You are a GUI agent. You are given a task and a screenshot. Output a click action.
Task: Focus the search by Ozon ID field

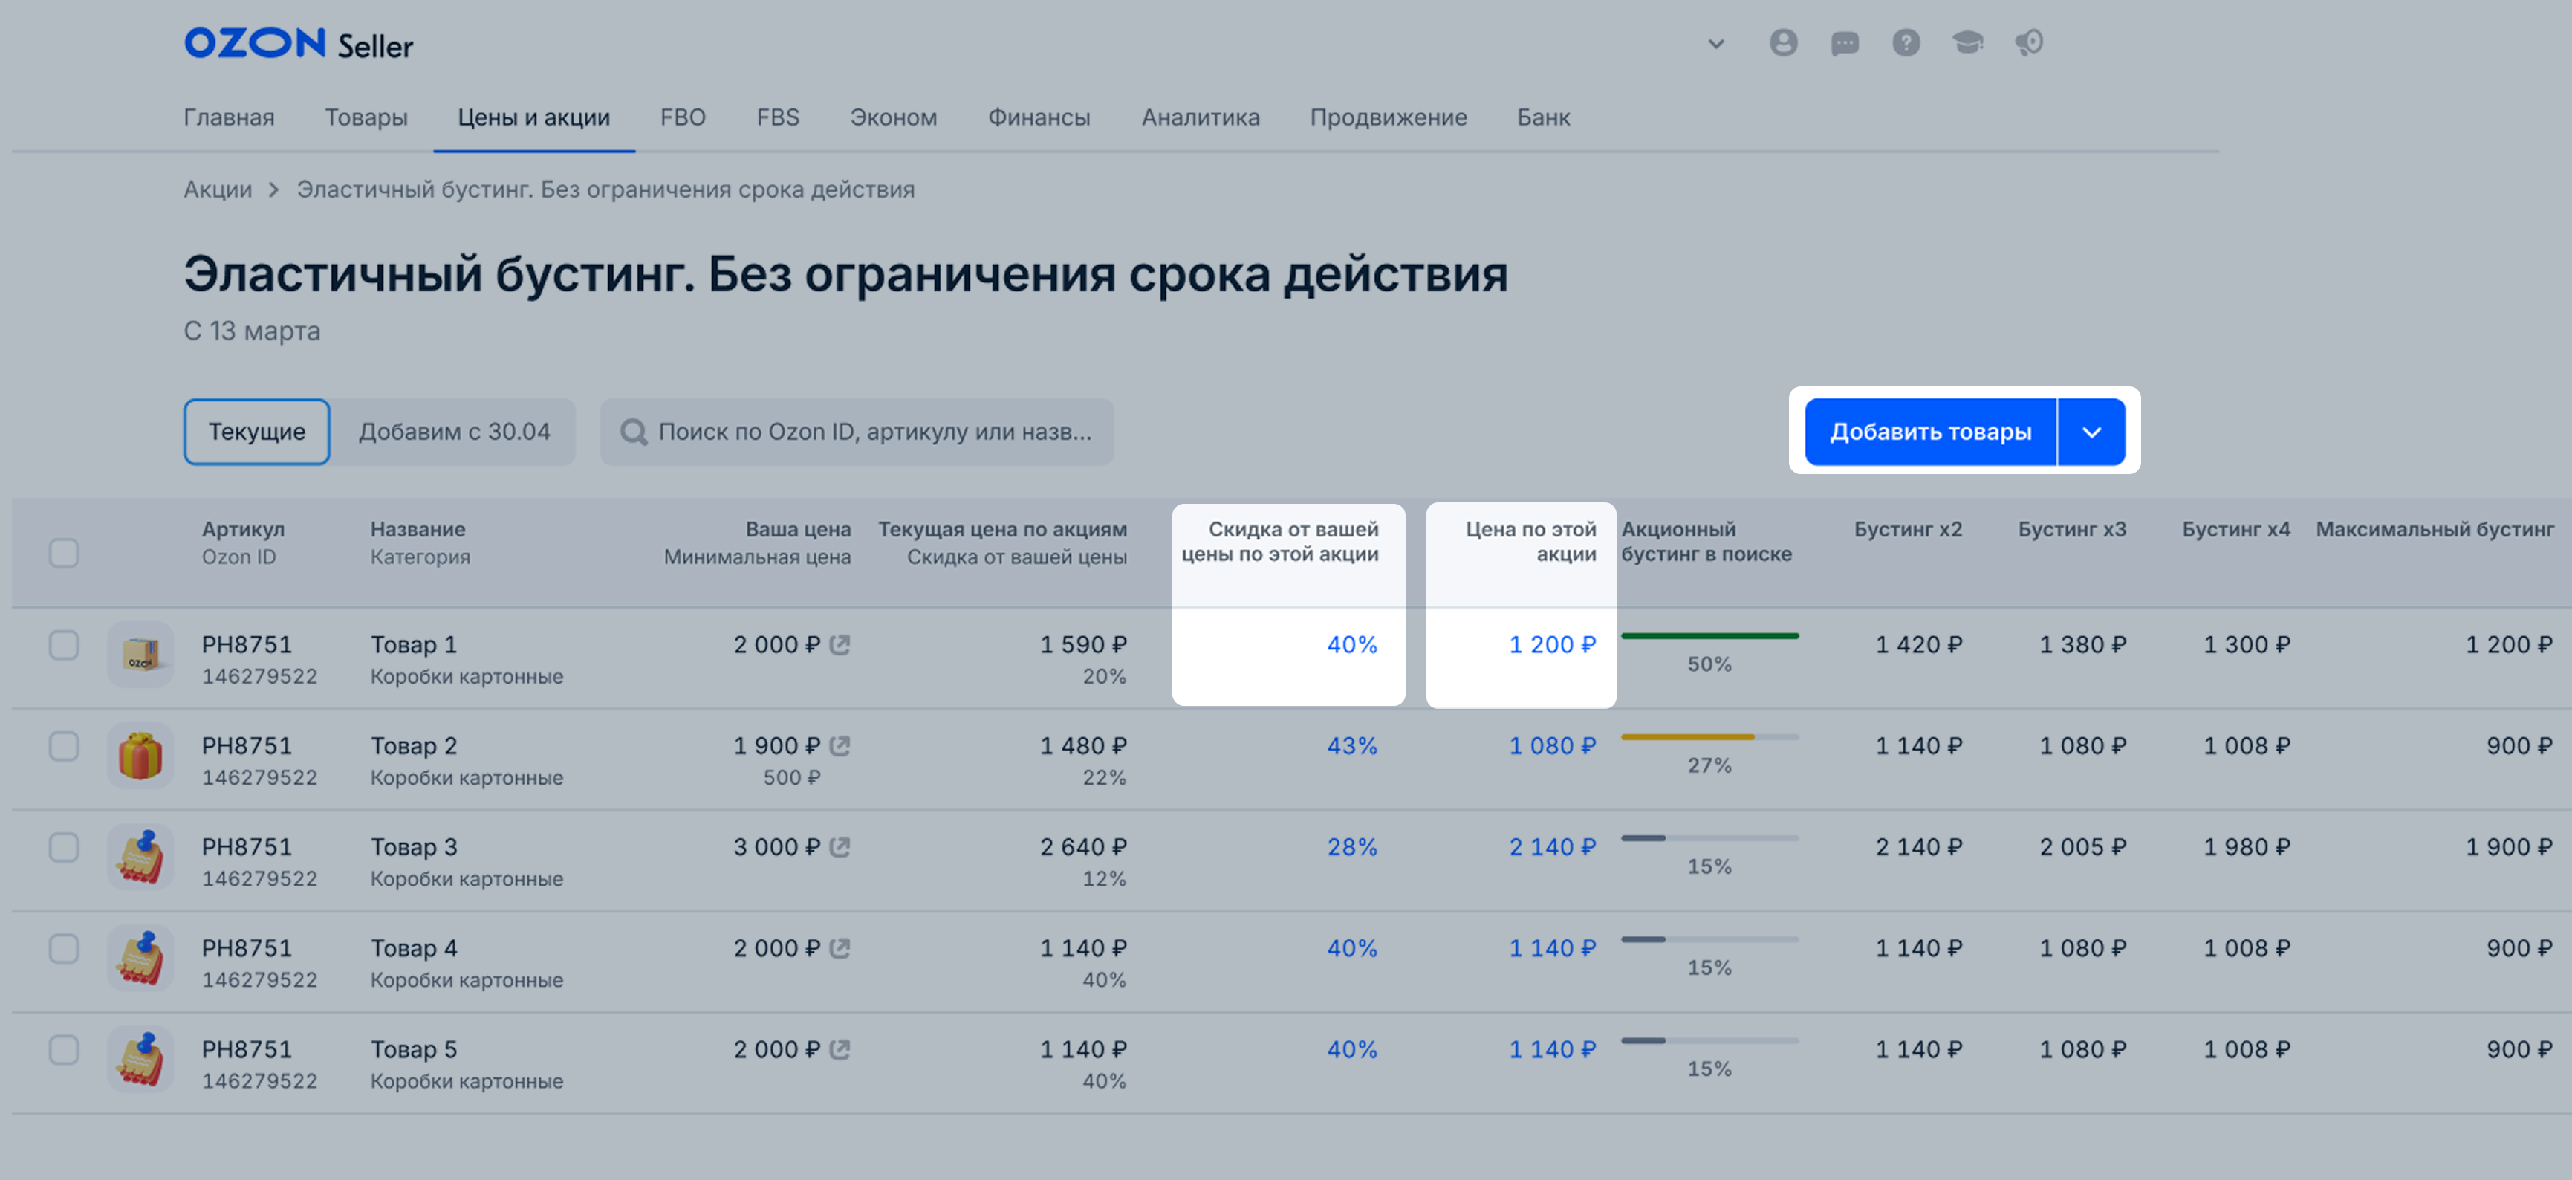point(857,432)
